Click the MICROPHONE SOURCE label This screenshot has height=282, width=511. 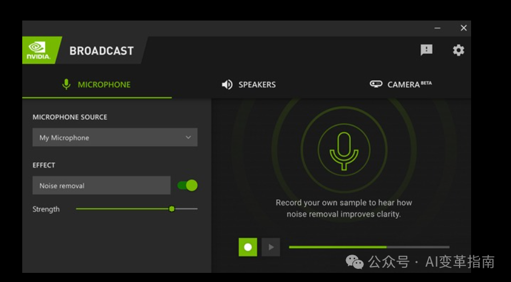[70, 117]
